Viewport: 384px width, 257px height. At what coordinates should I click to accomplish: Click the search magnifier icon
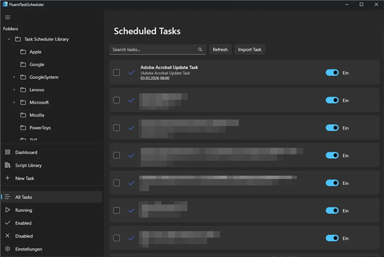tap(200, 49)
